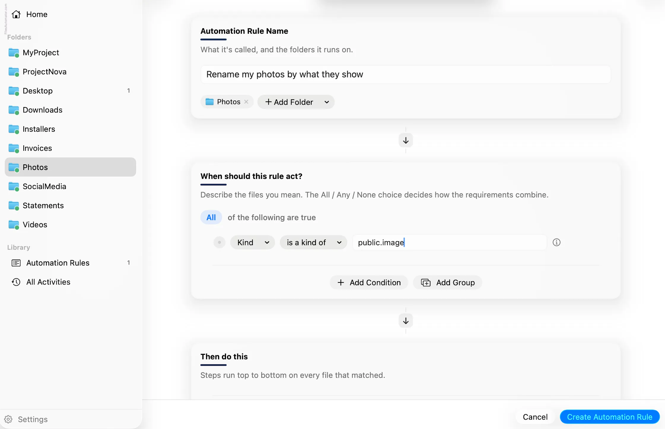Click the Automation Rules list icon
This screenshot has width=665, height=429.
(x=16, y=263)
